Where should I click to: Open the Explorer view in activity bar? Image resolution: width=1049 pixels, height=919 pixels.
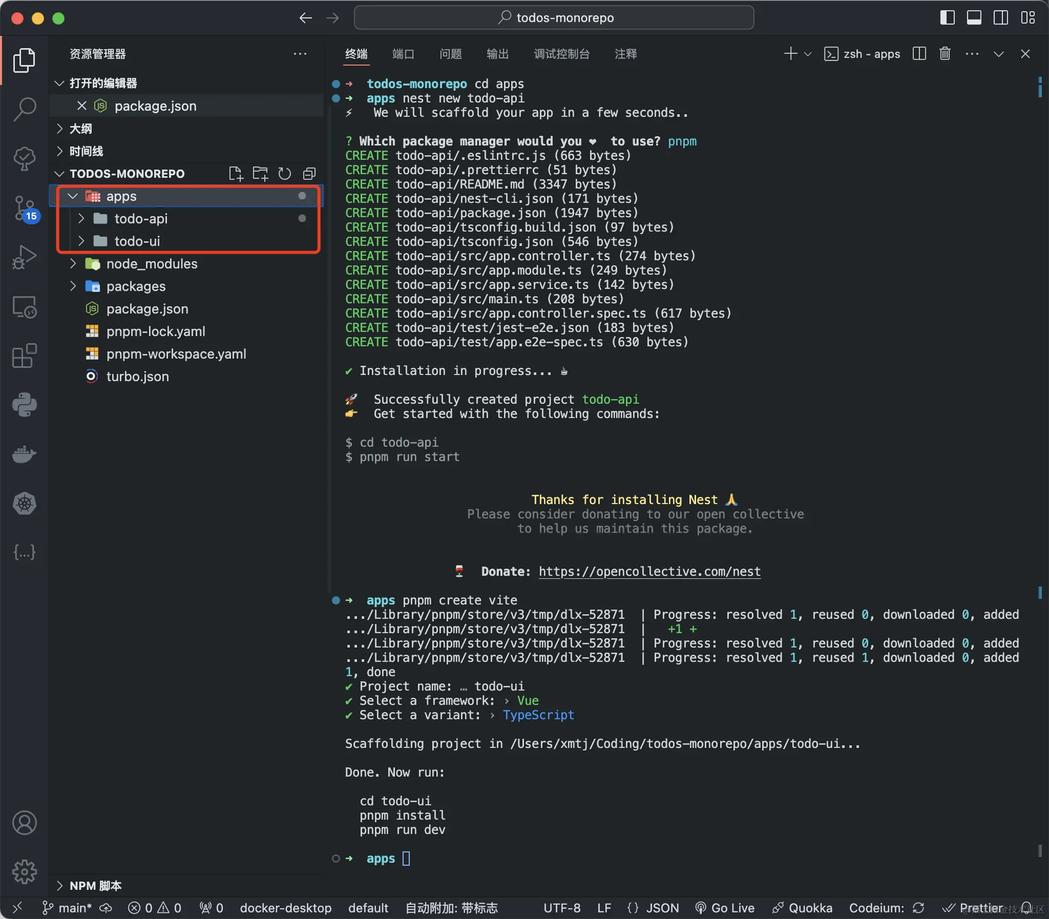[x=24, y=60]
